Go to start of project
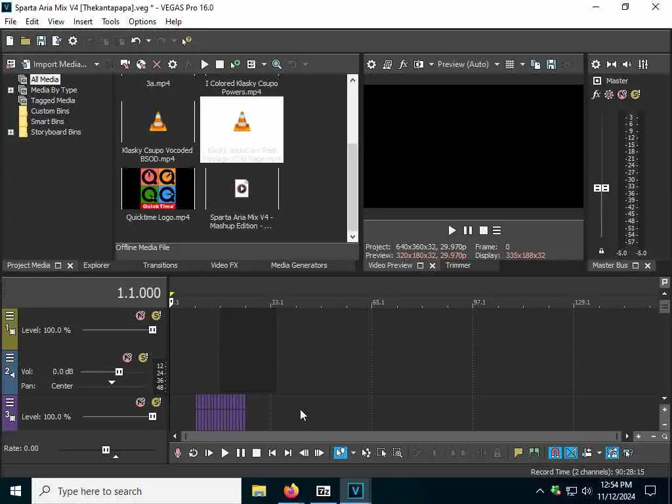 point(272,453)
